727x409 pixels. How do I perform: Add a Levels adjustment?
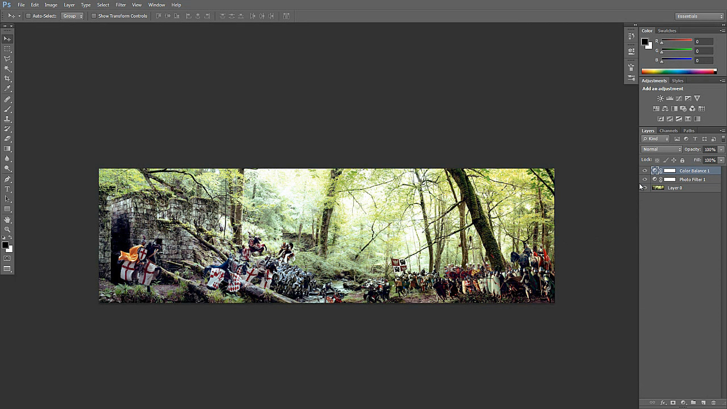(x=670, y=98)
